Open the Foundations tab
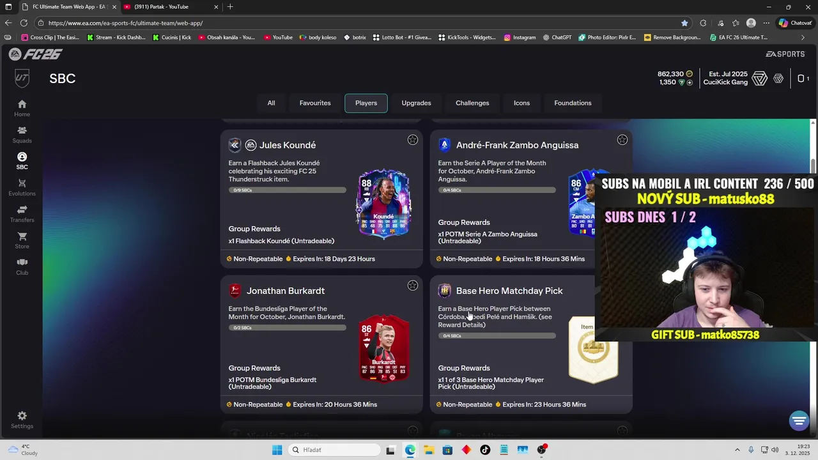This screenshot has height=460, width=818. pyautogui.click(x=573, y=103)
